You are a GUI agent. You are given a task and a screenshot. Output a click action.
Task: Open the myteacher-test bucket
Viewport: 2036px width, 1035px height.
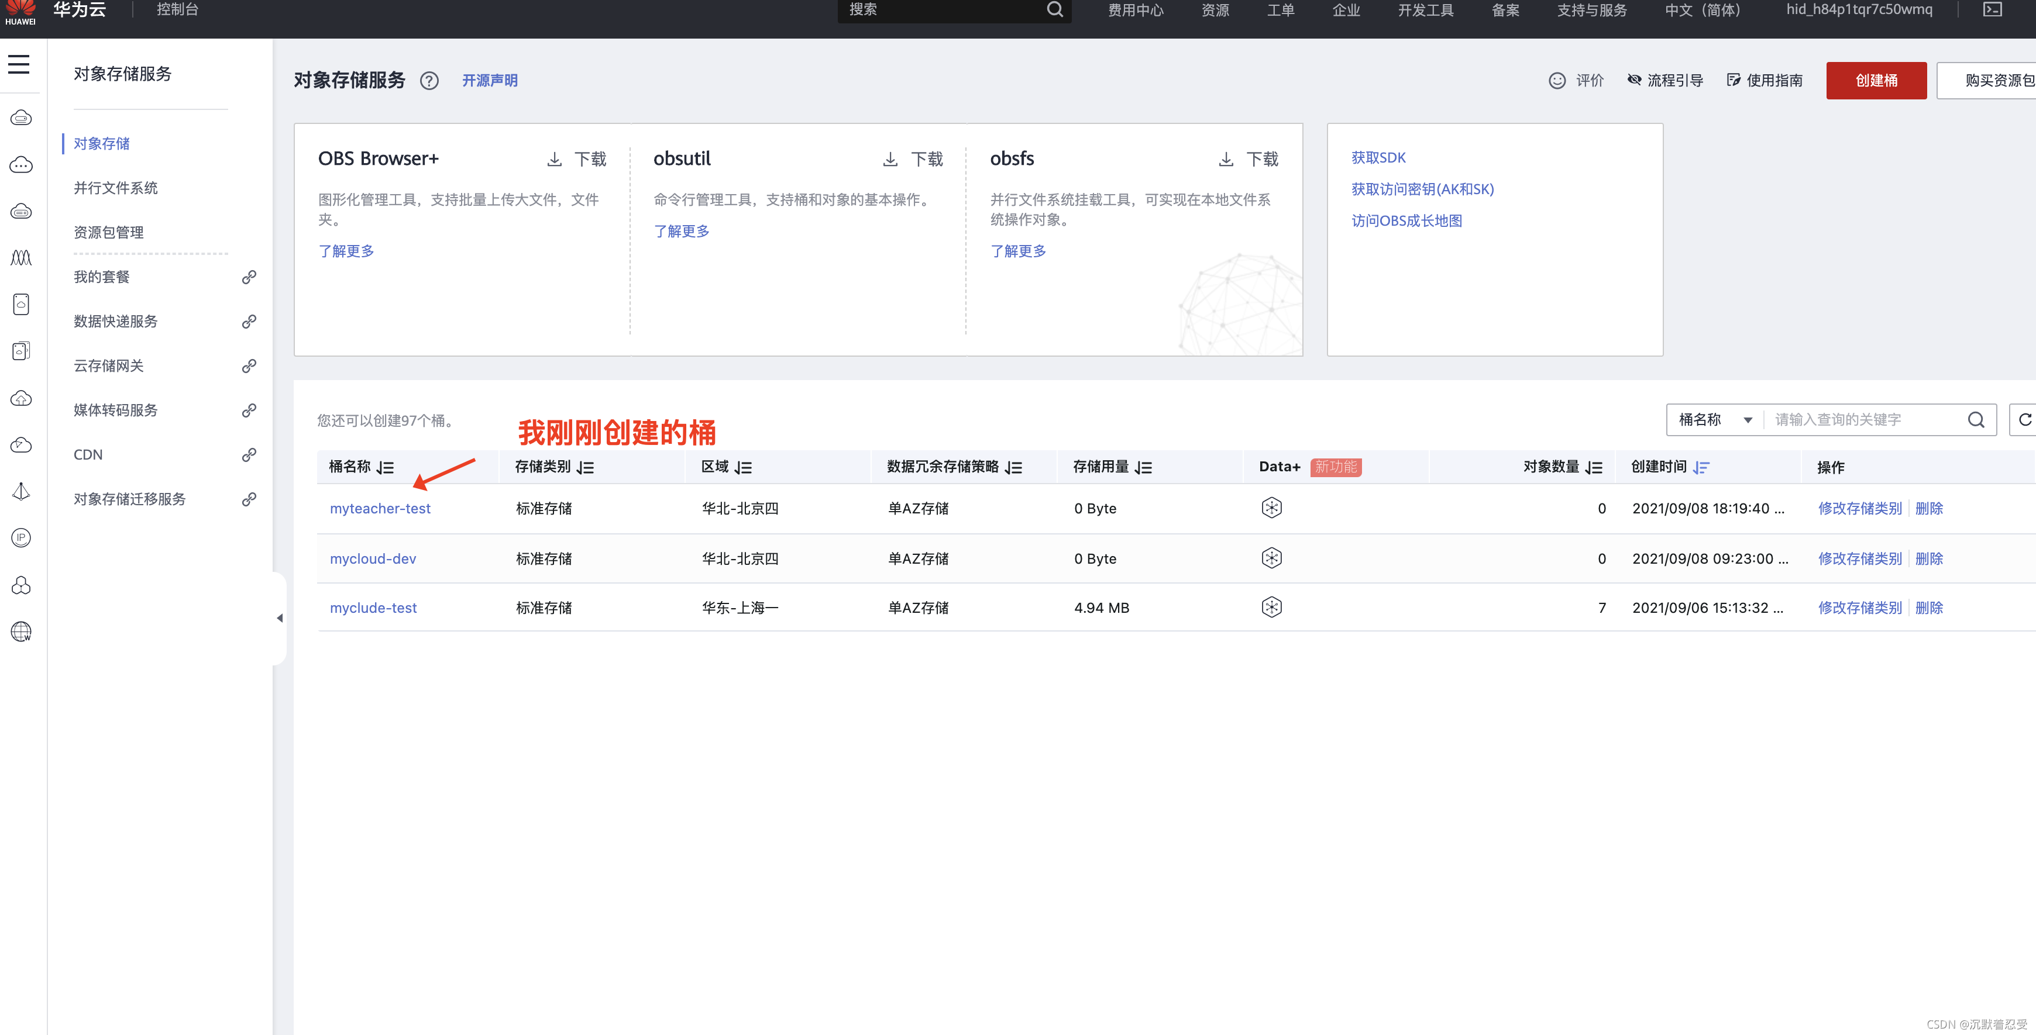pos(380,509)
